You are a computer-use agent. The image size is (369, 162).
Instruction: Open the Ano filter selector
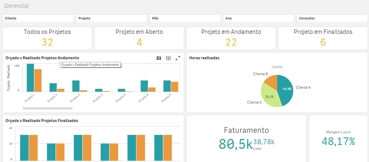(x=258, y=18)
